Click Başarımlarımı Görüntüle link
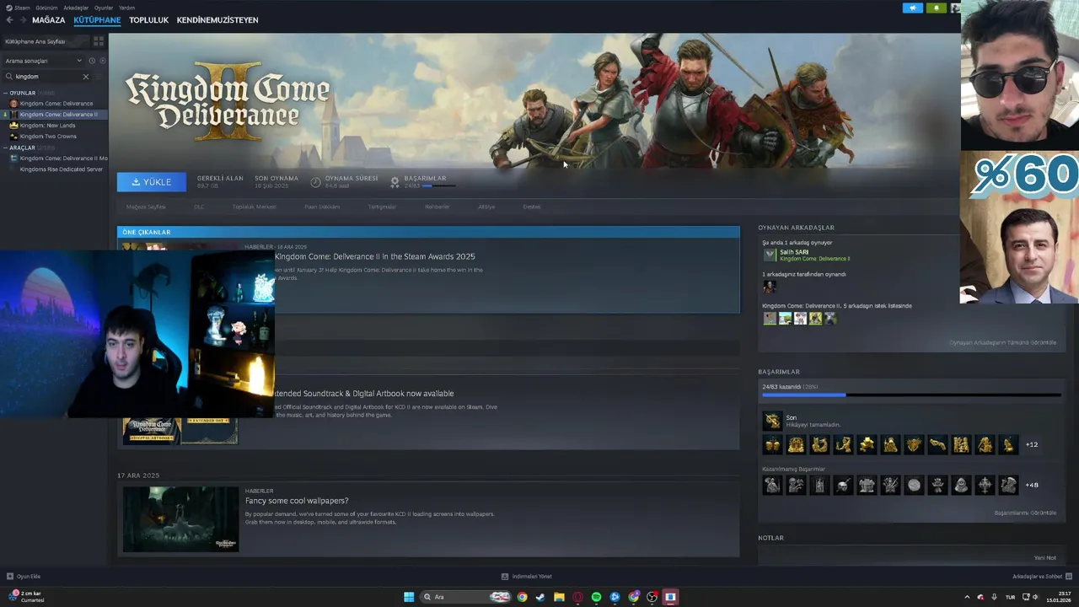This screenshot has height=607, width=1079. [1025, 513]
